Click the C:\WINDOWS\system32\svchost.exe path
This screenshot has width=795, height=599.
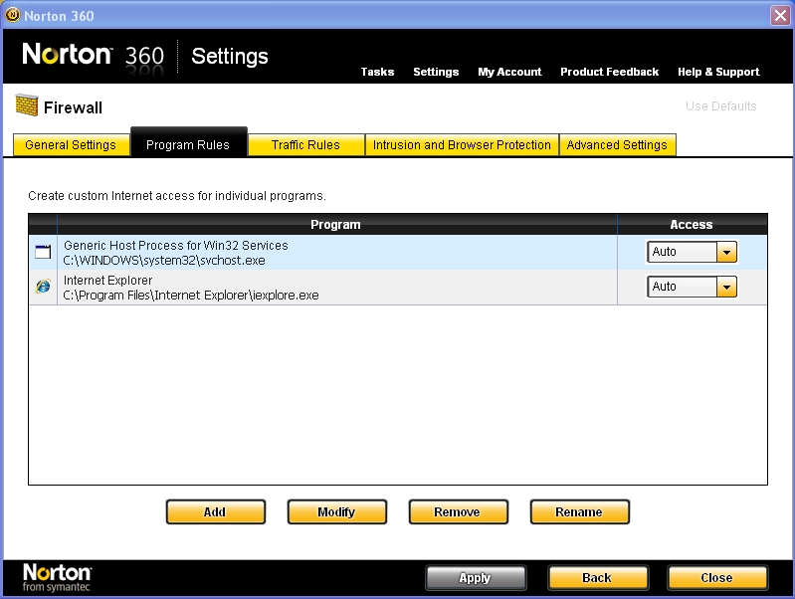tap(164, 261)
